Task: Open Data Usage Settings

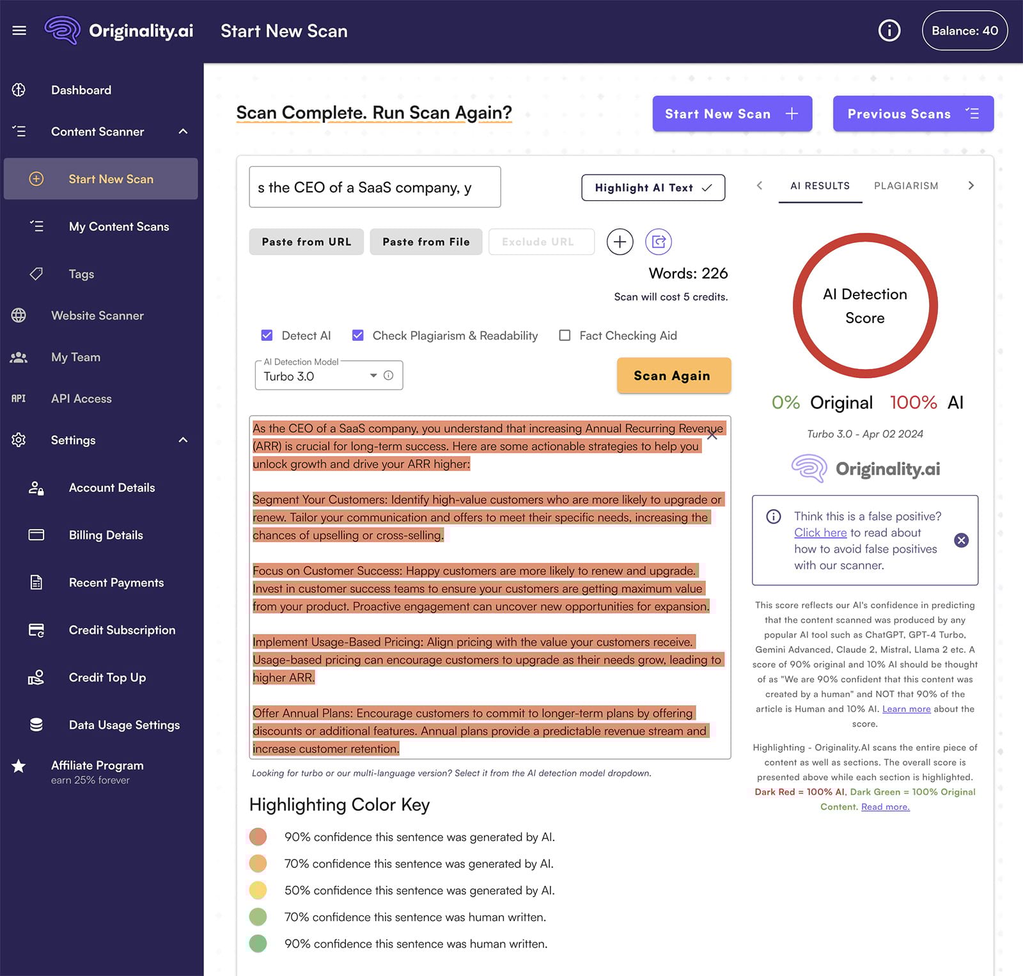Action: (x=124, y=725)
